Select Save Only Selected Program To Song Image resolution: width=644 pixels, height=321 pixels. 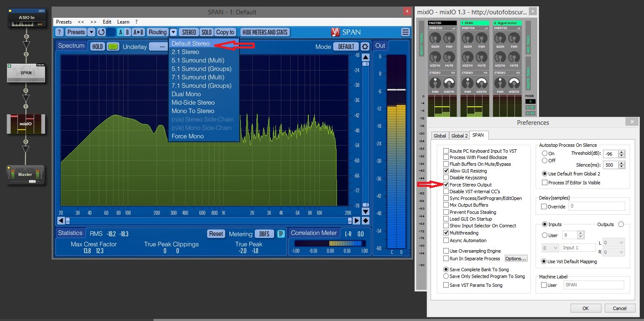[x=446, y=276]
